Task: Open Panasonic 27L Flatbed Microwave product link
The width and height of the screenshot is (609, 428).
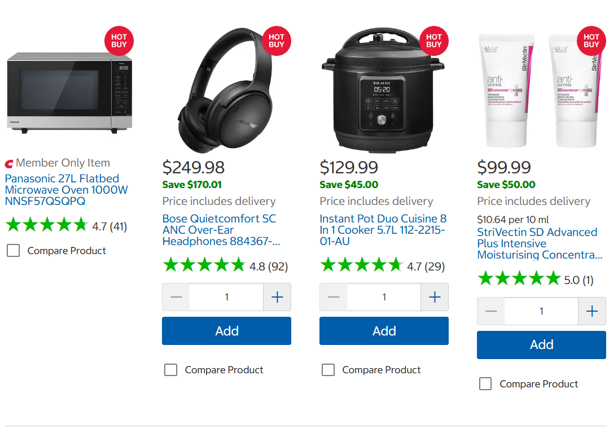Action: pos(66,190)
